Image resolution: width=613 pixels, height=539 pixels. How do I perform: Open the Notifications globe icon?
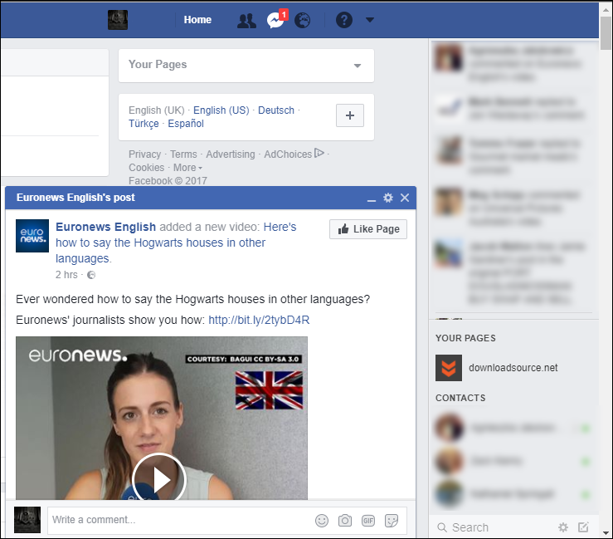click(303, 21)
